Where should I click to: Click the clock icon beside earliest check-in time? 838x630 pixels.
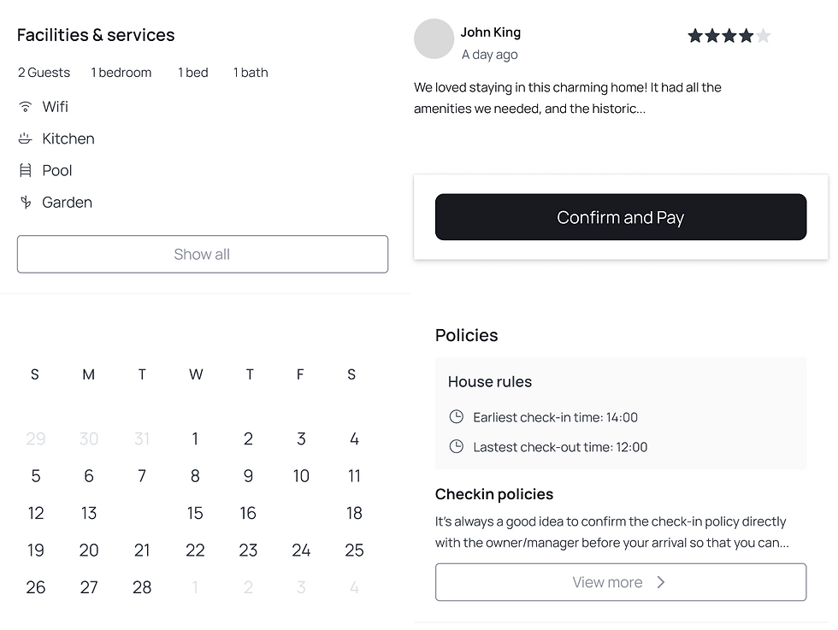click(457, 417)
